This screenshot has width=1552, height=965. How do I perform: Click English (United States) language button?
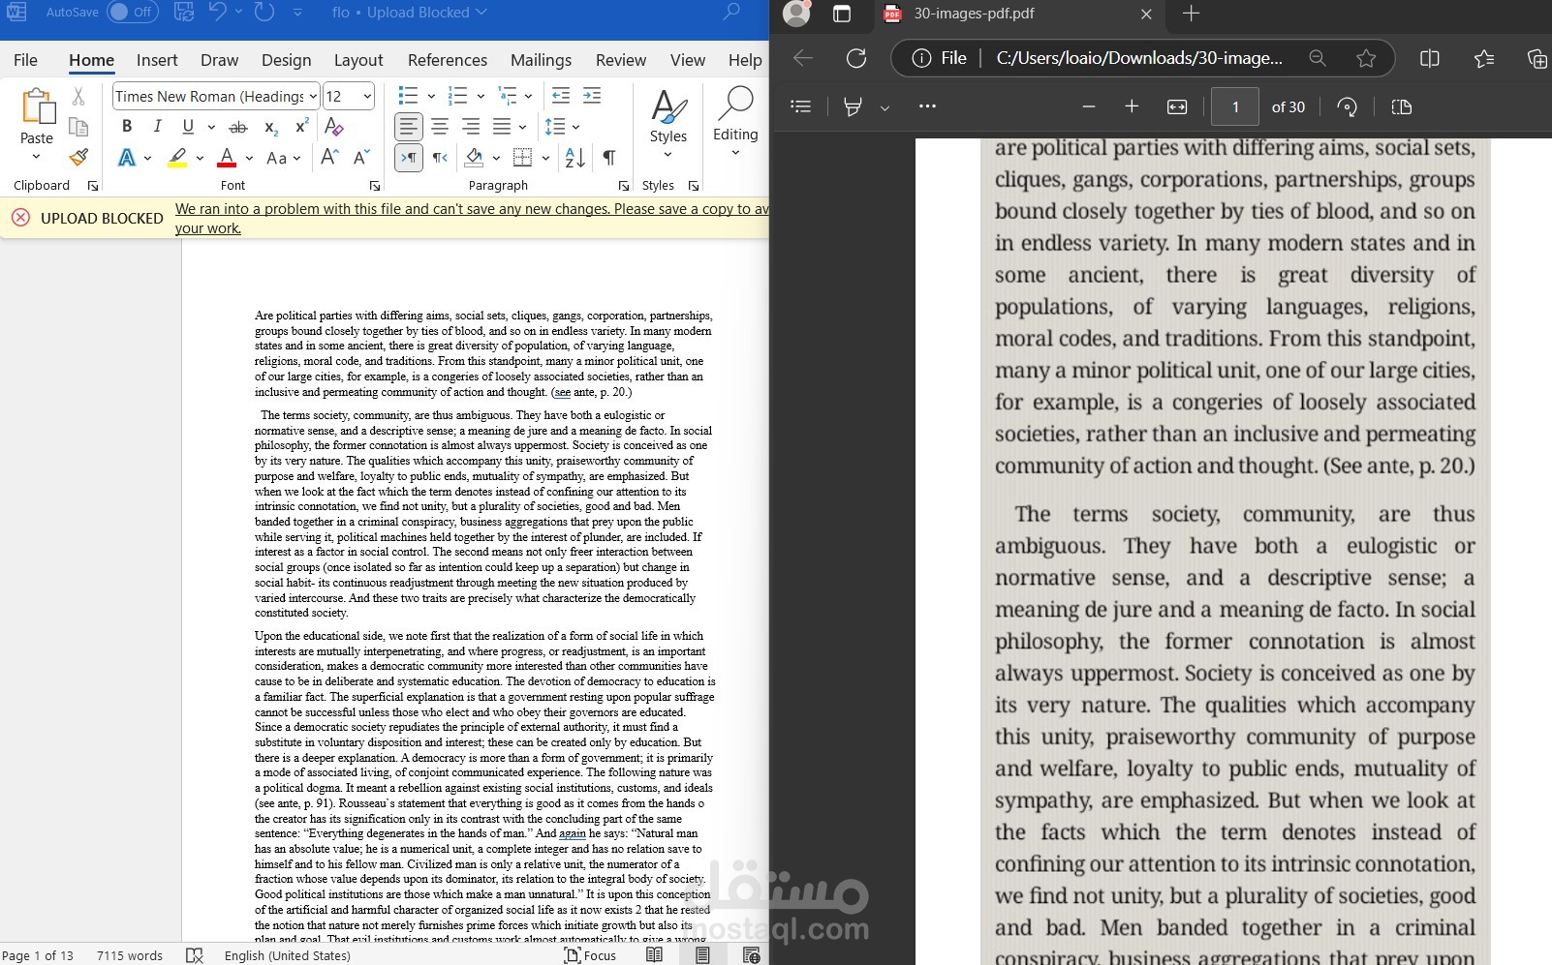(288, 955)
